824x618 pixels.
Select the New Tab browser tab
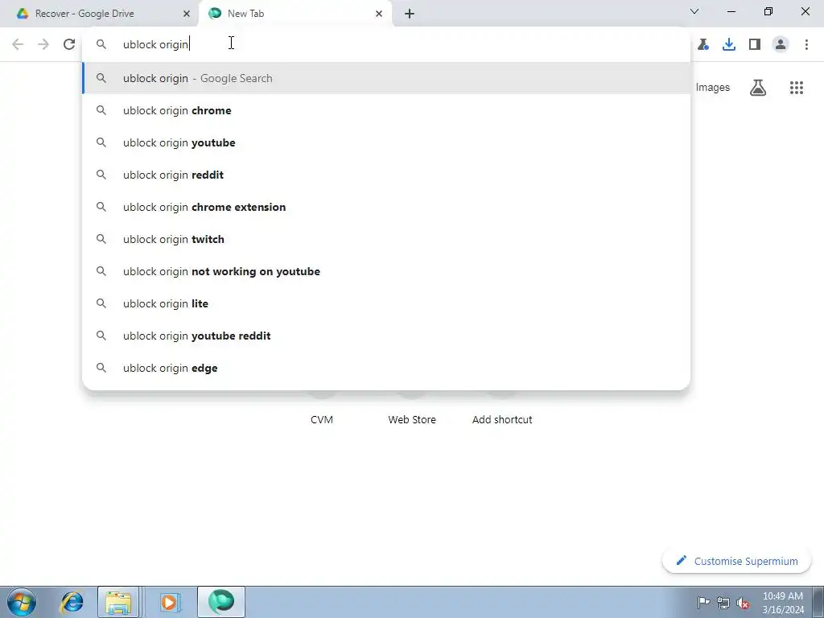pyautogui.click(x=295, y=14)
